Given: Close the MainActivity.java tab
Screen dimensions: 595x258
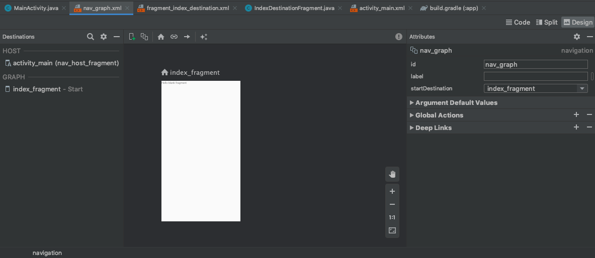Looking at the screenshot, I should pos(64,8).
